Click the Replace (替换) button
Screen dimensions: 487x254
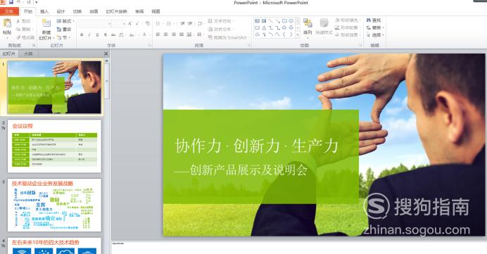point(375,27)
